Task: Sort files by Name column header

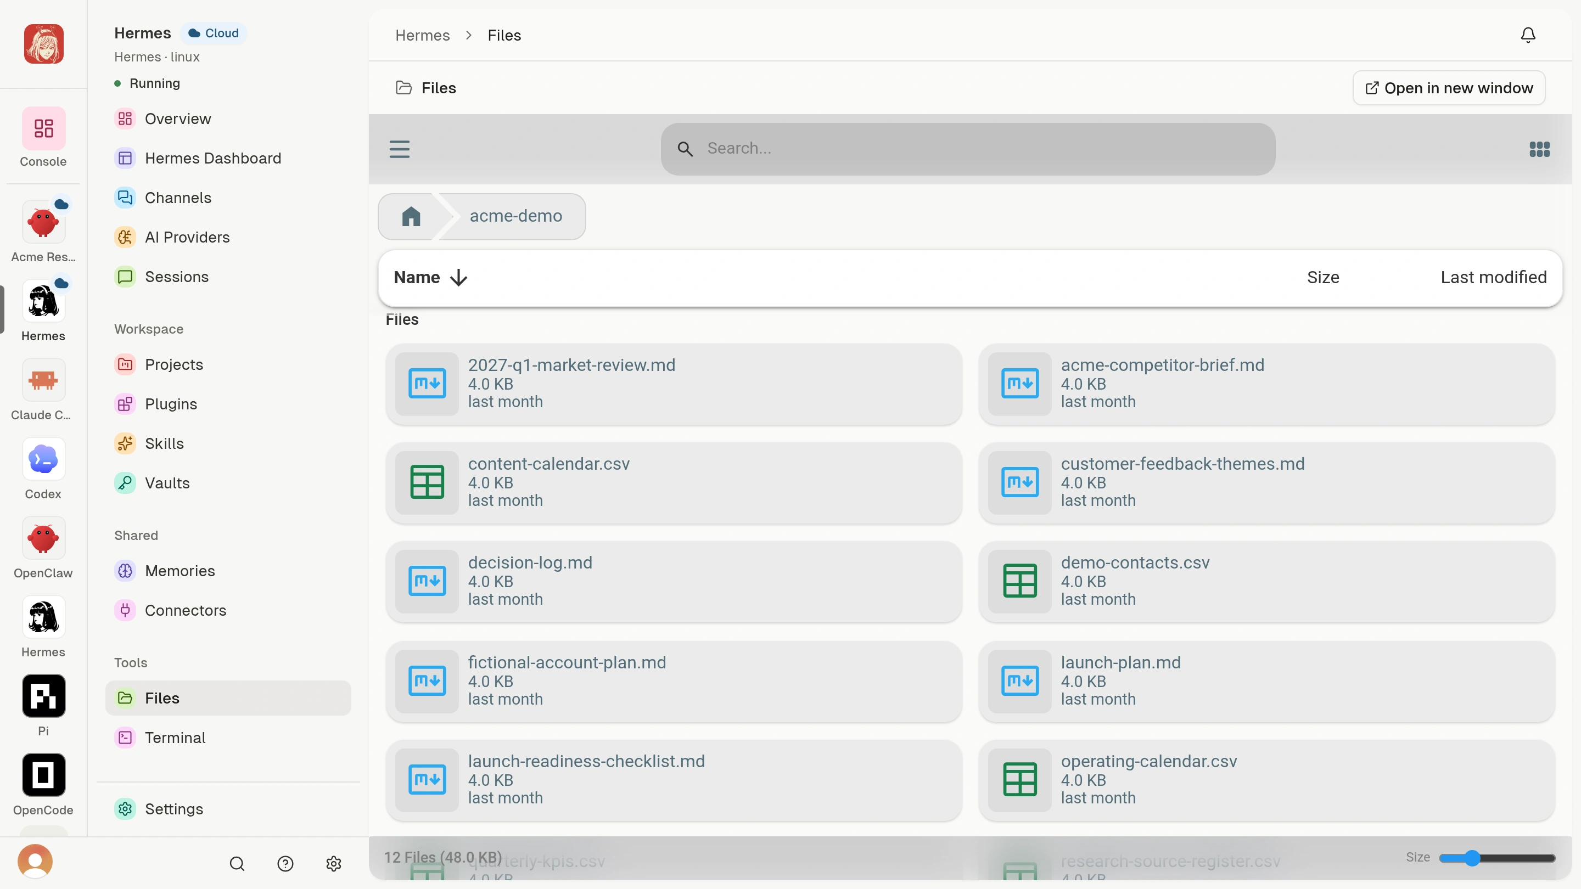Action: (430, 277)
